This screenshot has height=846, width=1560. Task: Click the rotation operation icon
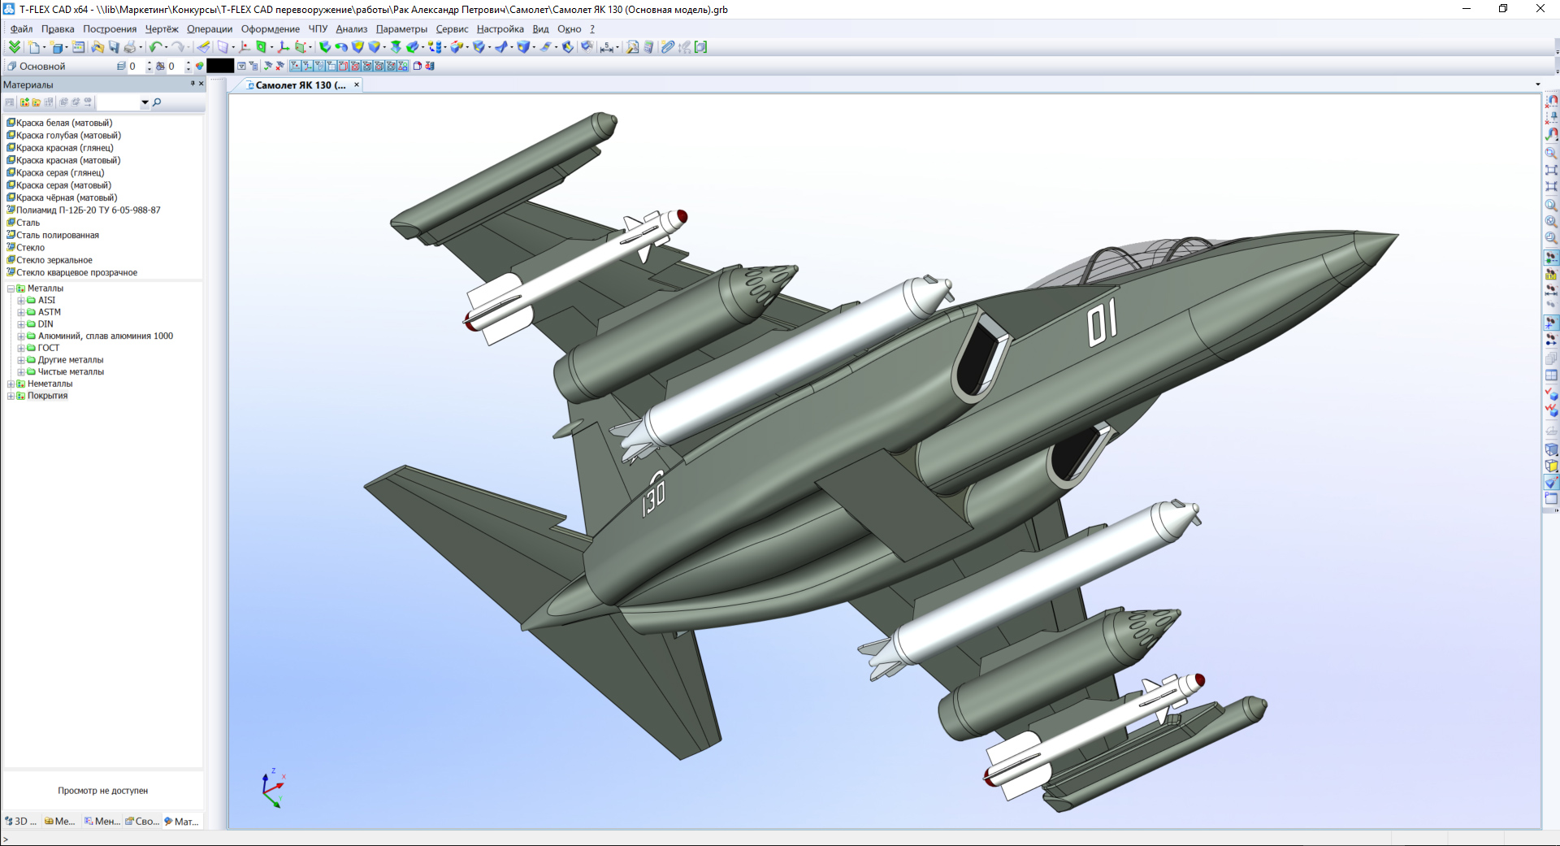coord(341,47)
